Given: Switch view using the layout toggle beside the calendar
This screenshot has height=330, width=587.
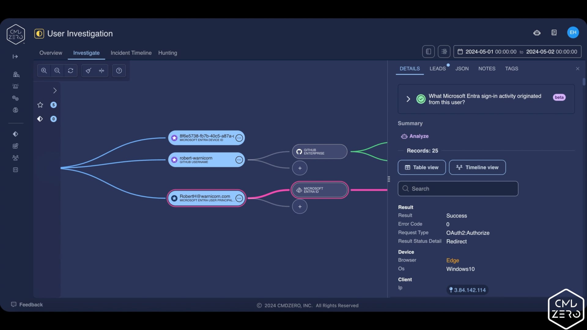Looking at the screenshot, I should [x=444, y=51].
